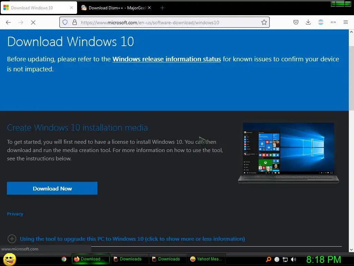
Task: View site security lock information
Action: (x=75, y=22)
